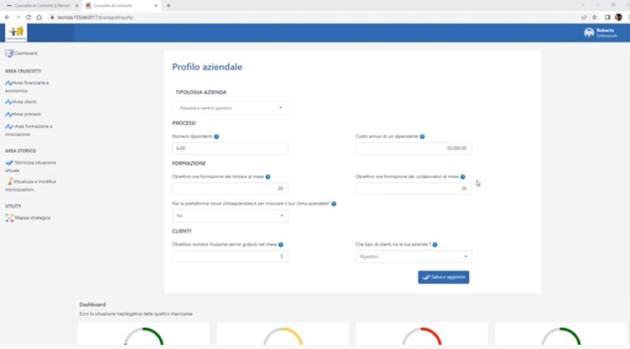Open Mappa strategica in sidebar

click(x=32, y=217)
